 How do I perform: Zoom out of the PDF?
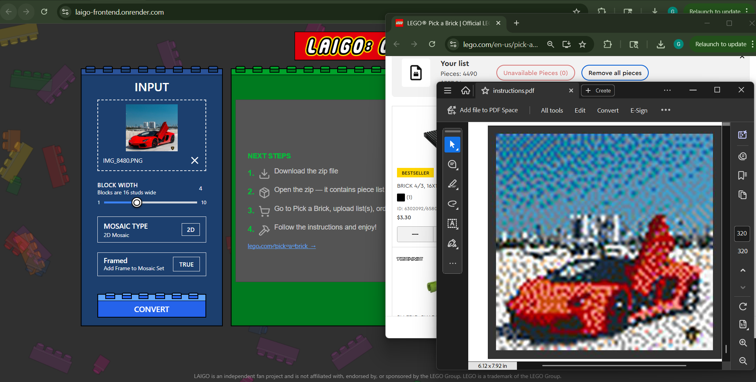click(x=743, y=361)
